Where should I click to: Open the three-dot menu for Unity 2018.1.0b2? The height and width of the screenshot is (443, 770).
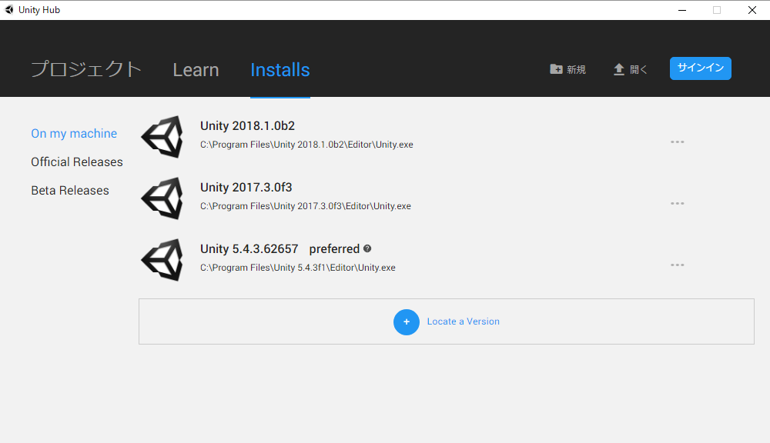[677, 142]
